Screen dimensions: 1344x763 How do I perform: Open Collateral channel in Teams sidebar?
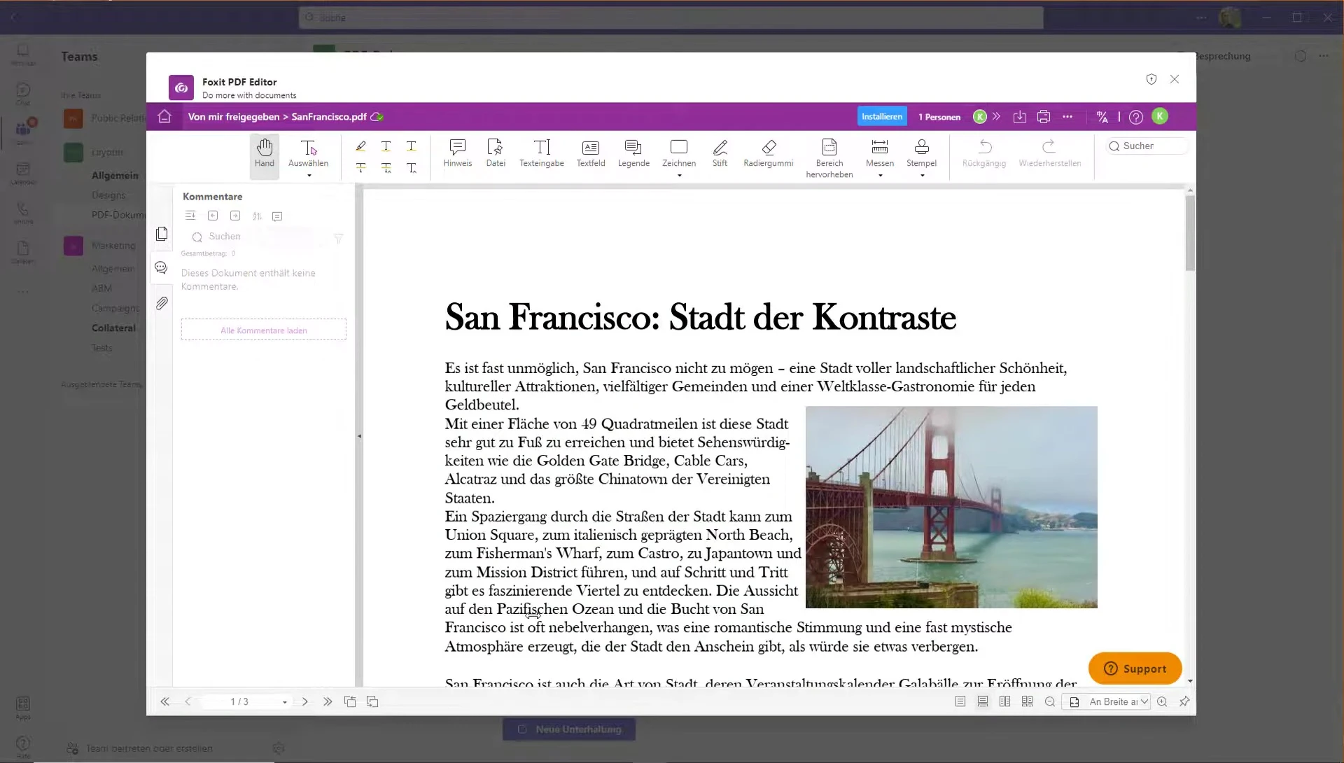113,328
